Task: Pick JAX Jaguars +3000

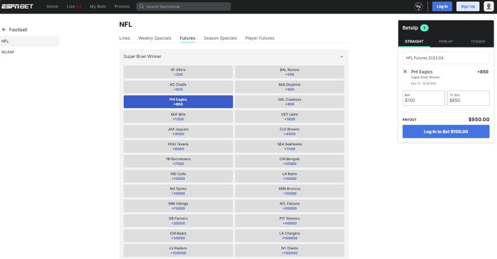Action: (x=178, y=131)
